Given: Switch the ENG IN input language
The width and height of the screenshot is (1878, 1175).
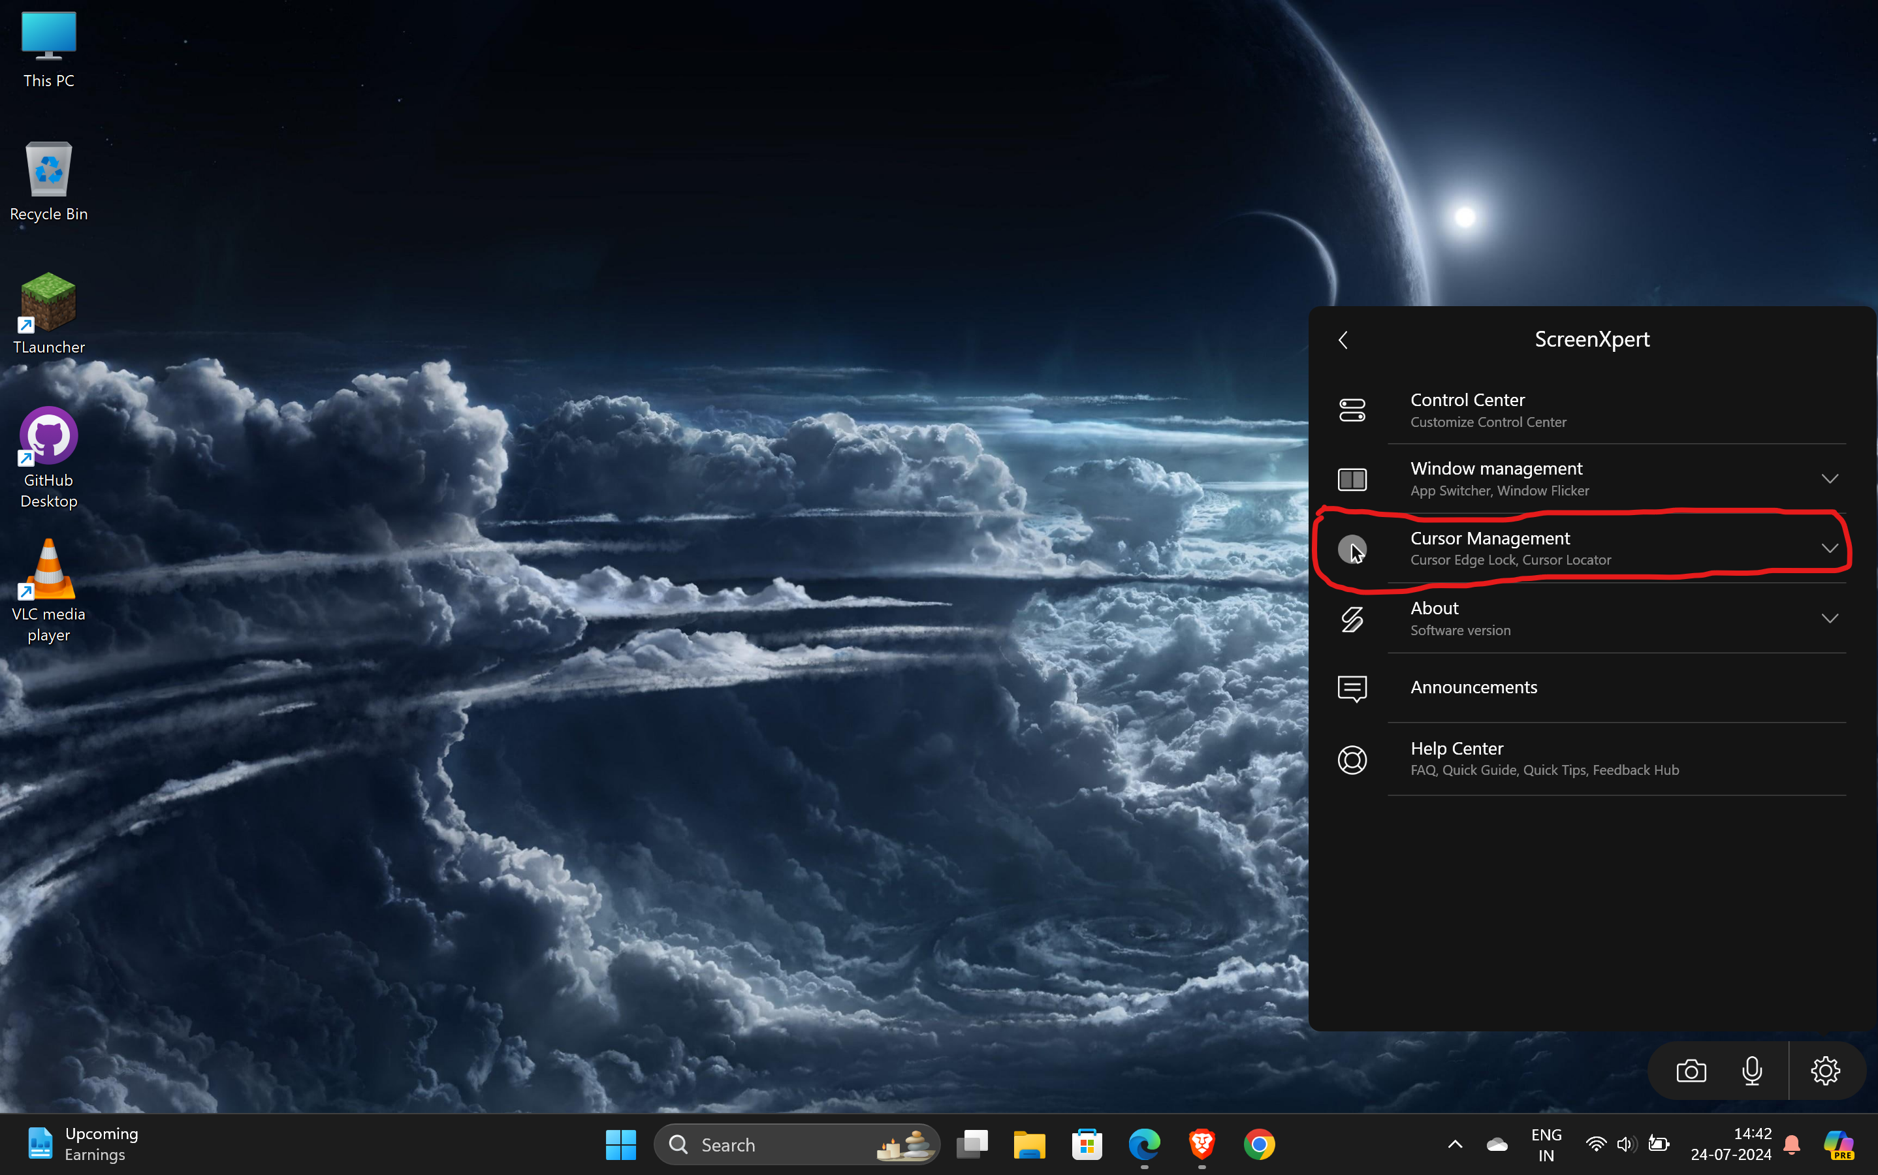Looking at the screenshot, I should click(x=1546, y=1145).
